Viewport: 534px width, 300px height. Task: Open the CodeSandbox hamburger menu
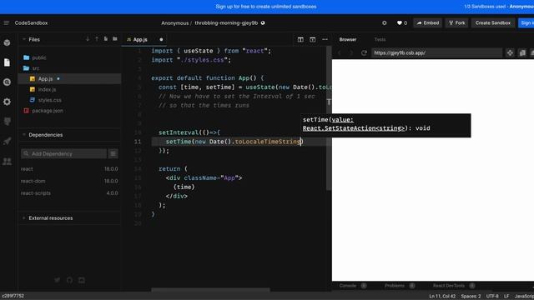point(6,22)
